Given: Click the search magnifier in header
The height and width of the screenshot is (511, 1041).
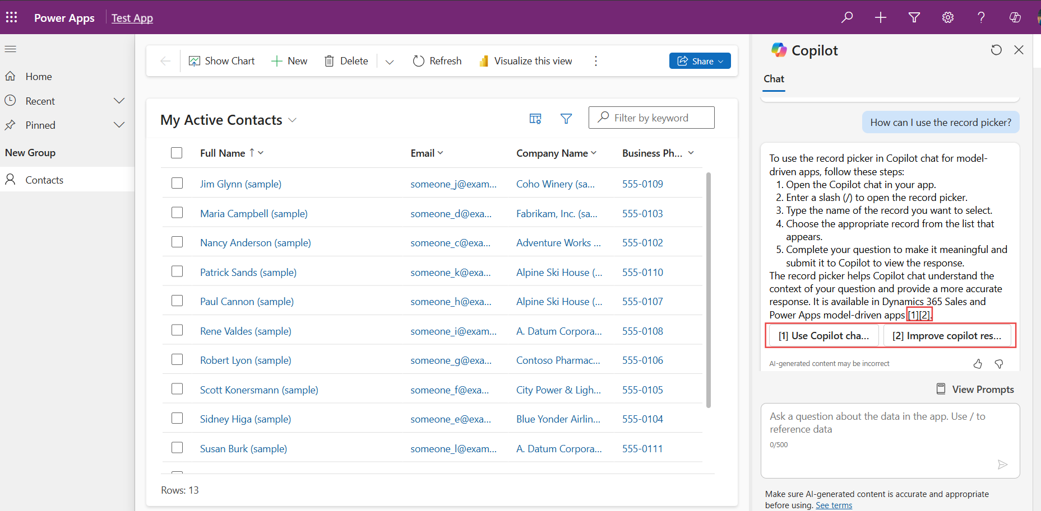Looking at the screenshot, I should tap(847, 17).
